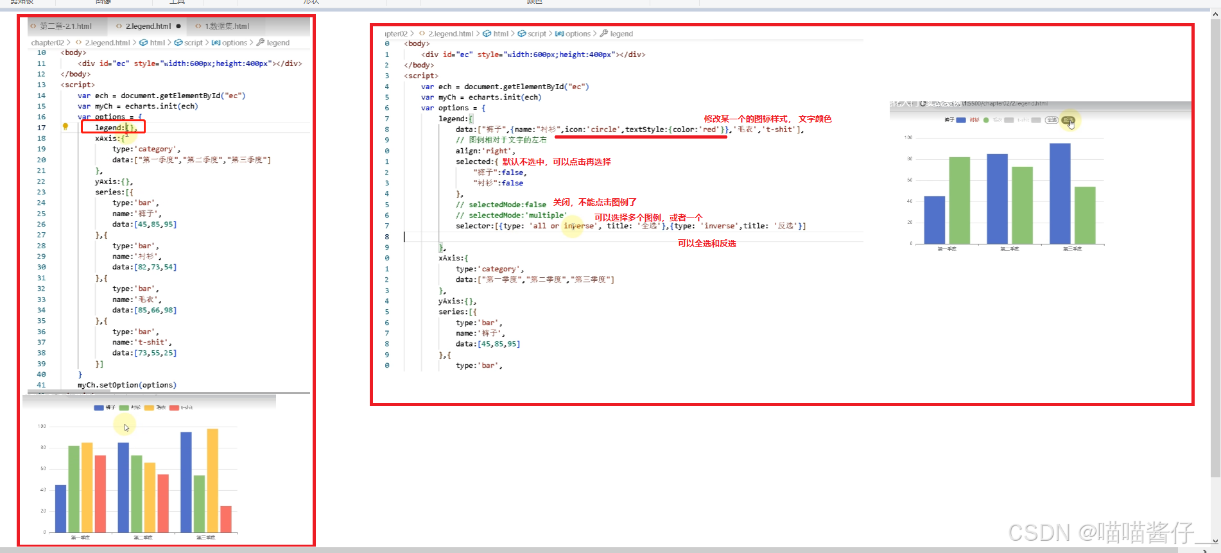
Task: Click the lightbulb quick-fix icon beside line 17
Action: click(x=65, y=127)
